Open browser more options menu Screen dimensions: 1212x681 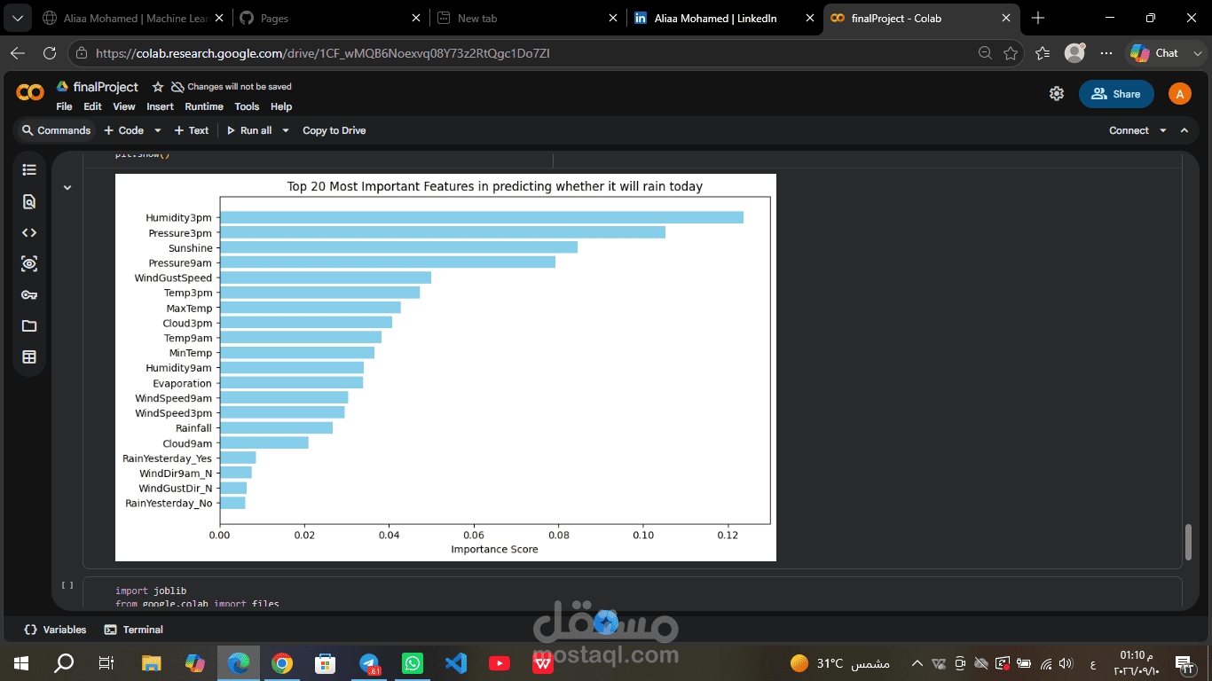[x=1106, y=53]
